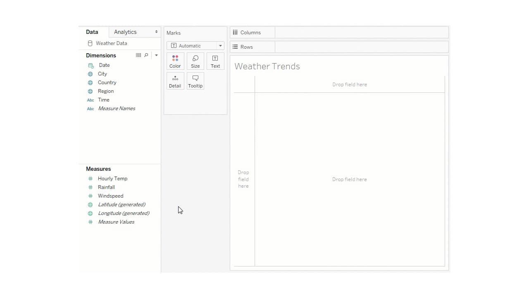Screen dimensions: 529x297
Task: Click the Weather Data source icon
Action: click(x=90, y=43)
